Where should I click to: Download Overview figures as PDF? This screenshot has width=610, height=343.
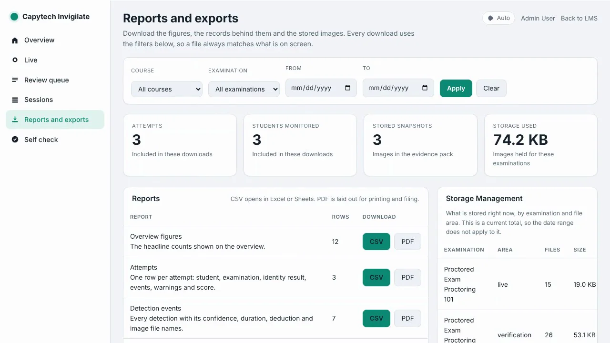click(x=407, y=242)
